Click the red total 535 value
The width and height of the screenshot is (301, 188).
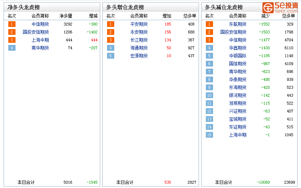[168, 182]
